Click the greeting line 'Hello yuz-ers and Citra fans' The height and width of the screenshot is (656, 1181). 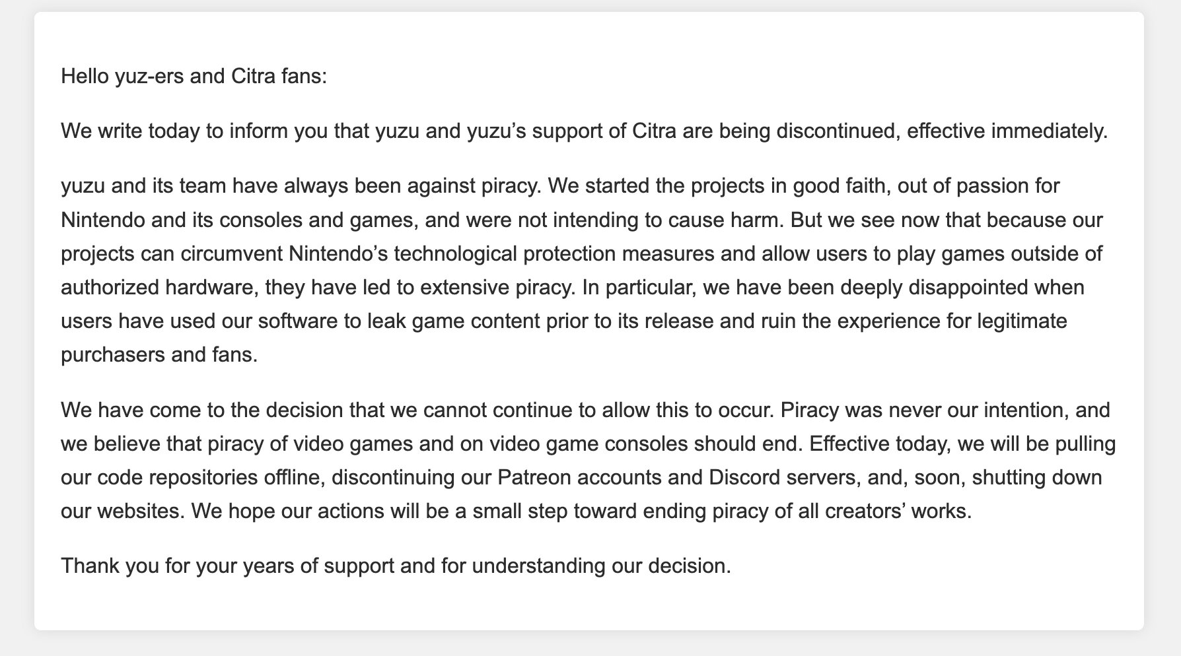coord(194,77)
